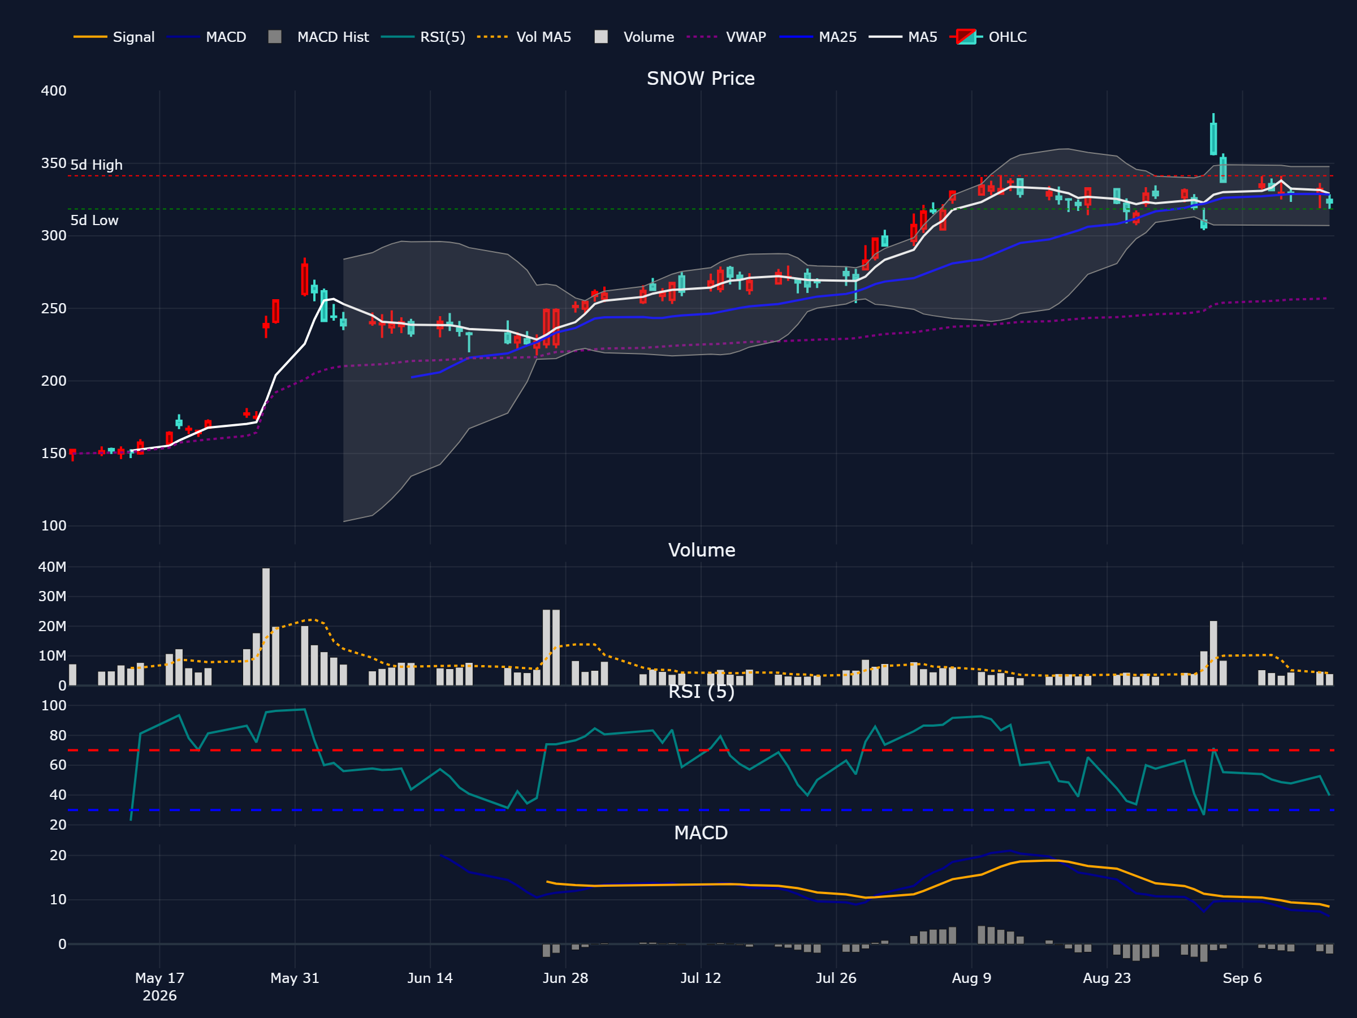Click the gray MACD Hist swatch

pyautogui.click(x=275, y=37)
